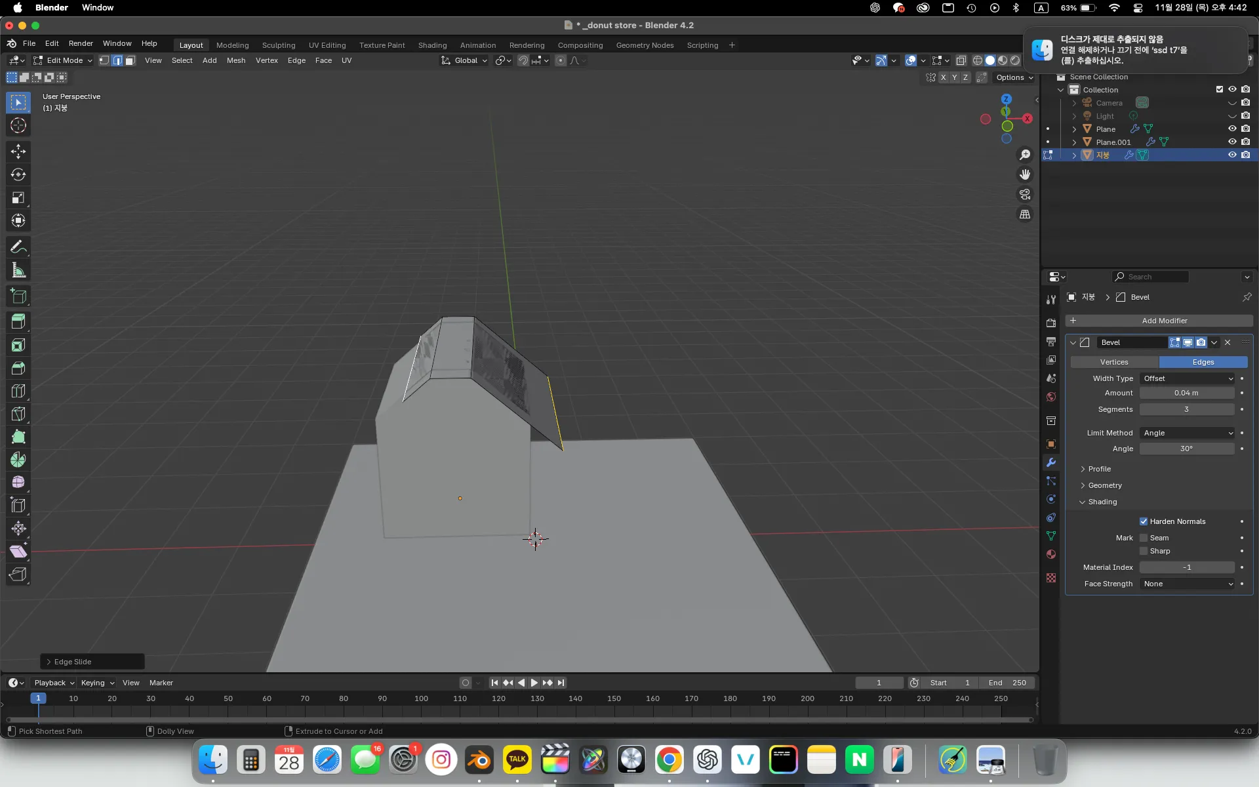Select the Cursor tool in toolbar
The image size is (1259, 787).
(x=18, y=125)
